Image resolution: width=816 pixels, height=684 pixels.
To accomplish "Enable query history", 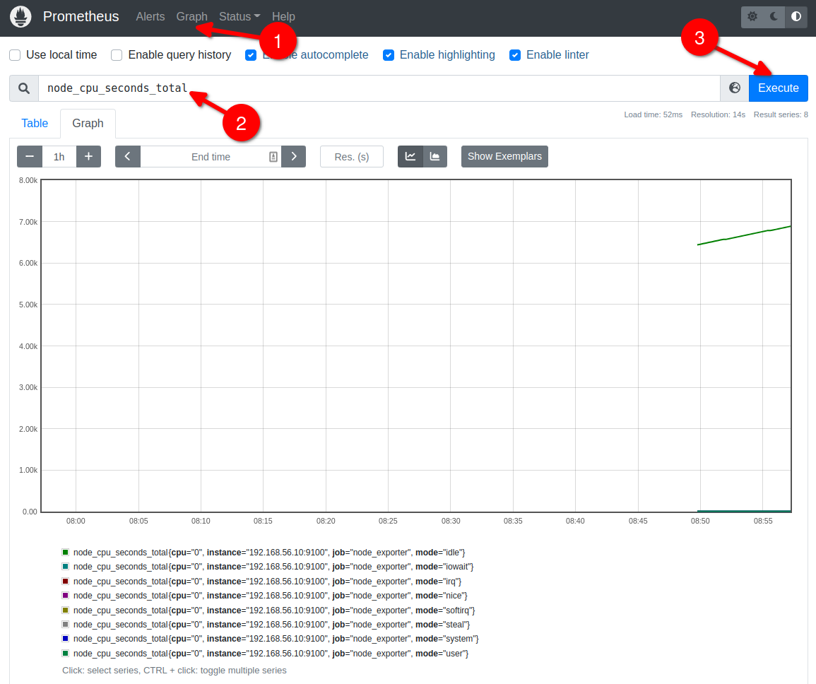I will 116,54.
